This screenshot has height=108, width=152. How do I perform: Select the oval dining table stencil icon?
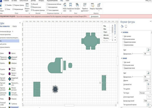coord(9,58)
